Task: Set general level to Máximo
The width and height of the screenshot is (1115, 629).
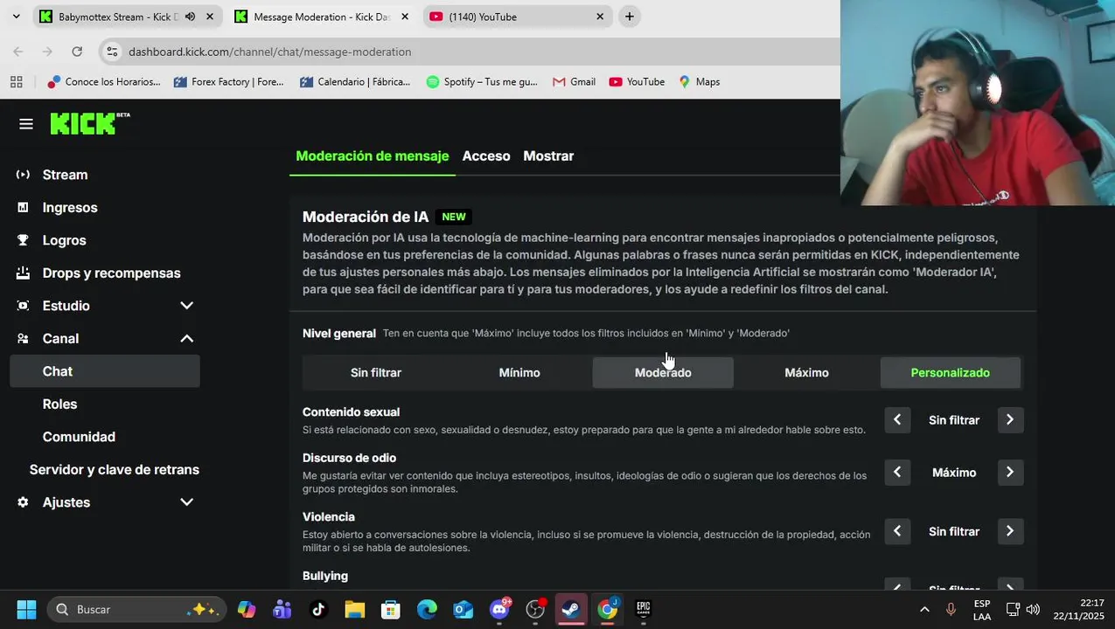Action: click(806, 372)
